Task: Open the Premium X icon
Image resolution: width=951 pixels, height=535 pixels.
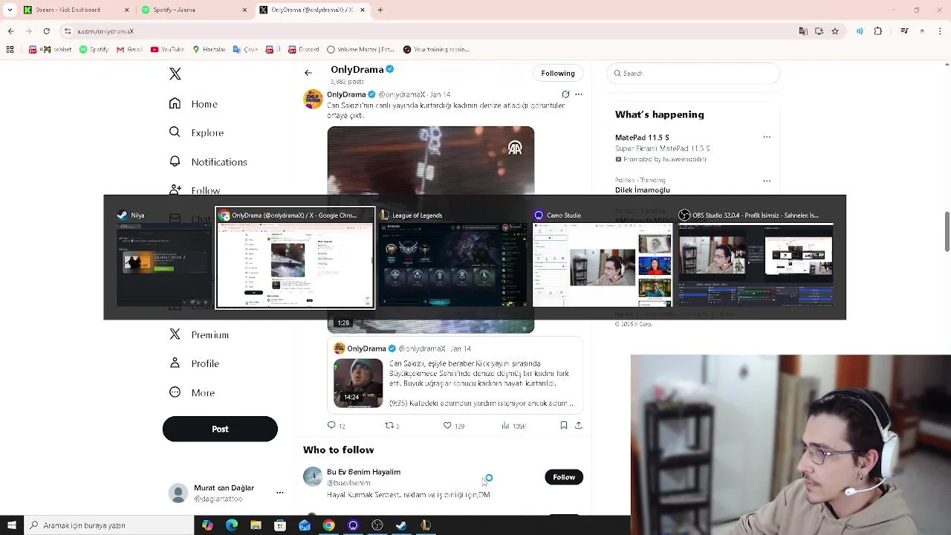Action: (x=175, y=334)
